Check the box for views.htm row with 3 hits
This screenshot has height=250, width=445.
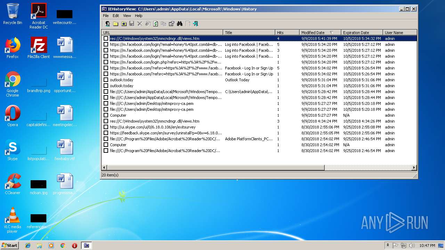coord(106,121)
